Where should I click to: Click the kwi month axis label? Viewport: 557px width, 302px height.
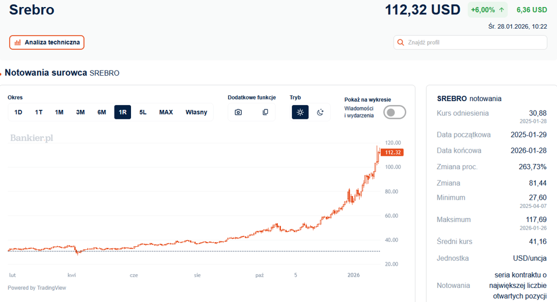(x=72, y=275)
